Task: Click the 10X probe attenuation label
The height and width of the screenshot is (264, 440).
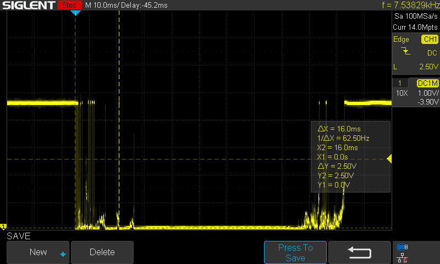Action: [x=402, y=93]
